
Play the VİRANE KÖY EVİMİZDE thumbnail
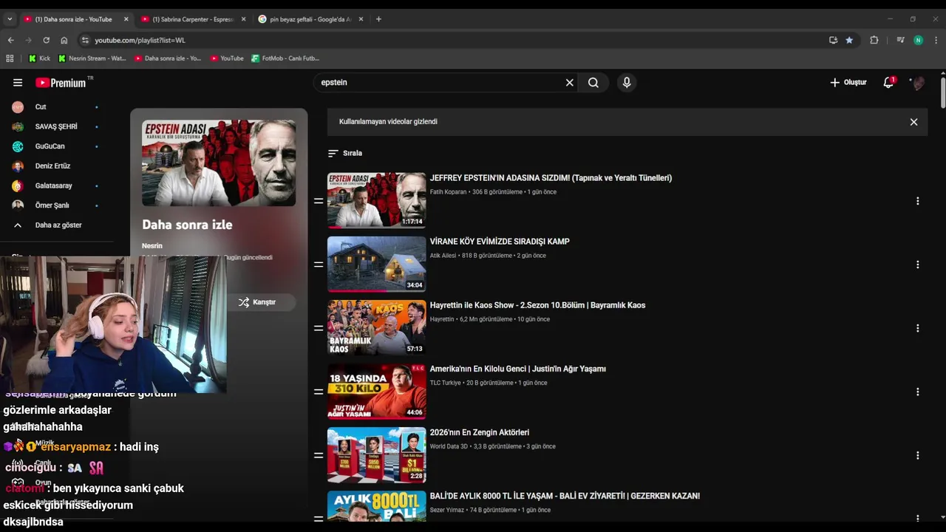pyautogui.click(x=376, y=264)
